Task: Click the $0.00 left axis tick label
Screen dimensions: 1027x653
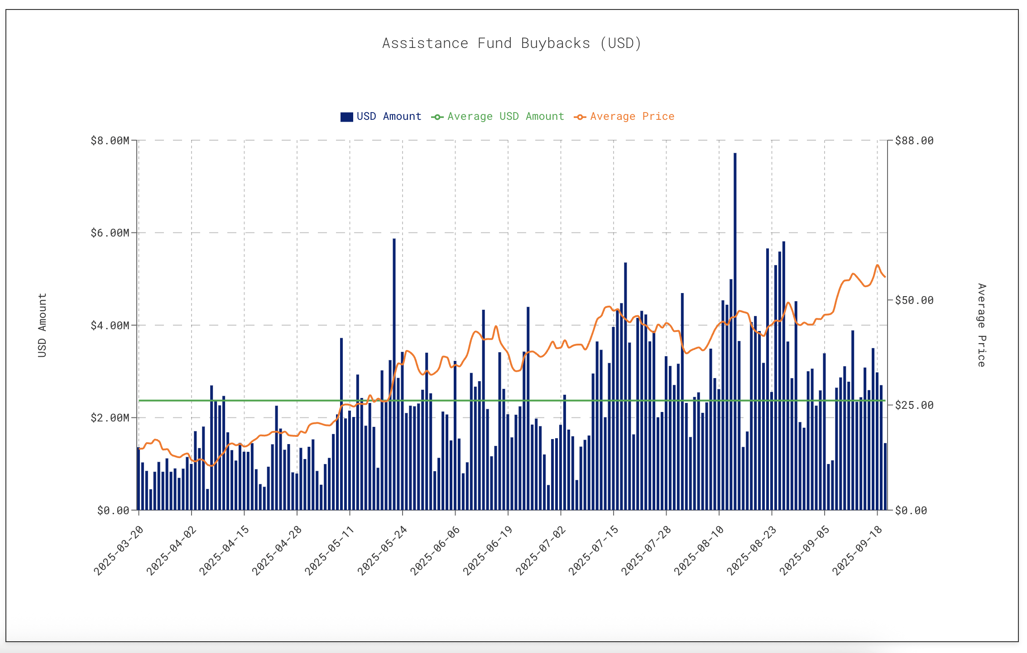Action: point(113,511)
